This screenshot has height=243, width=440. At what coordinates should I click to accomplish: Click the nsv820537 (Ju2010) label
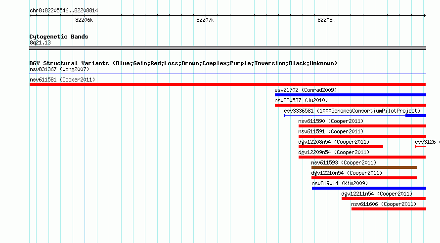coord(301,100)
